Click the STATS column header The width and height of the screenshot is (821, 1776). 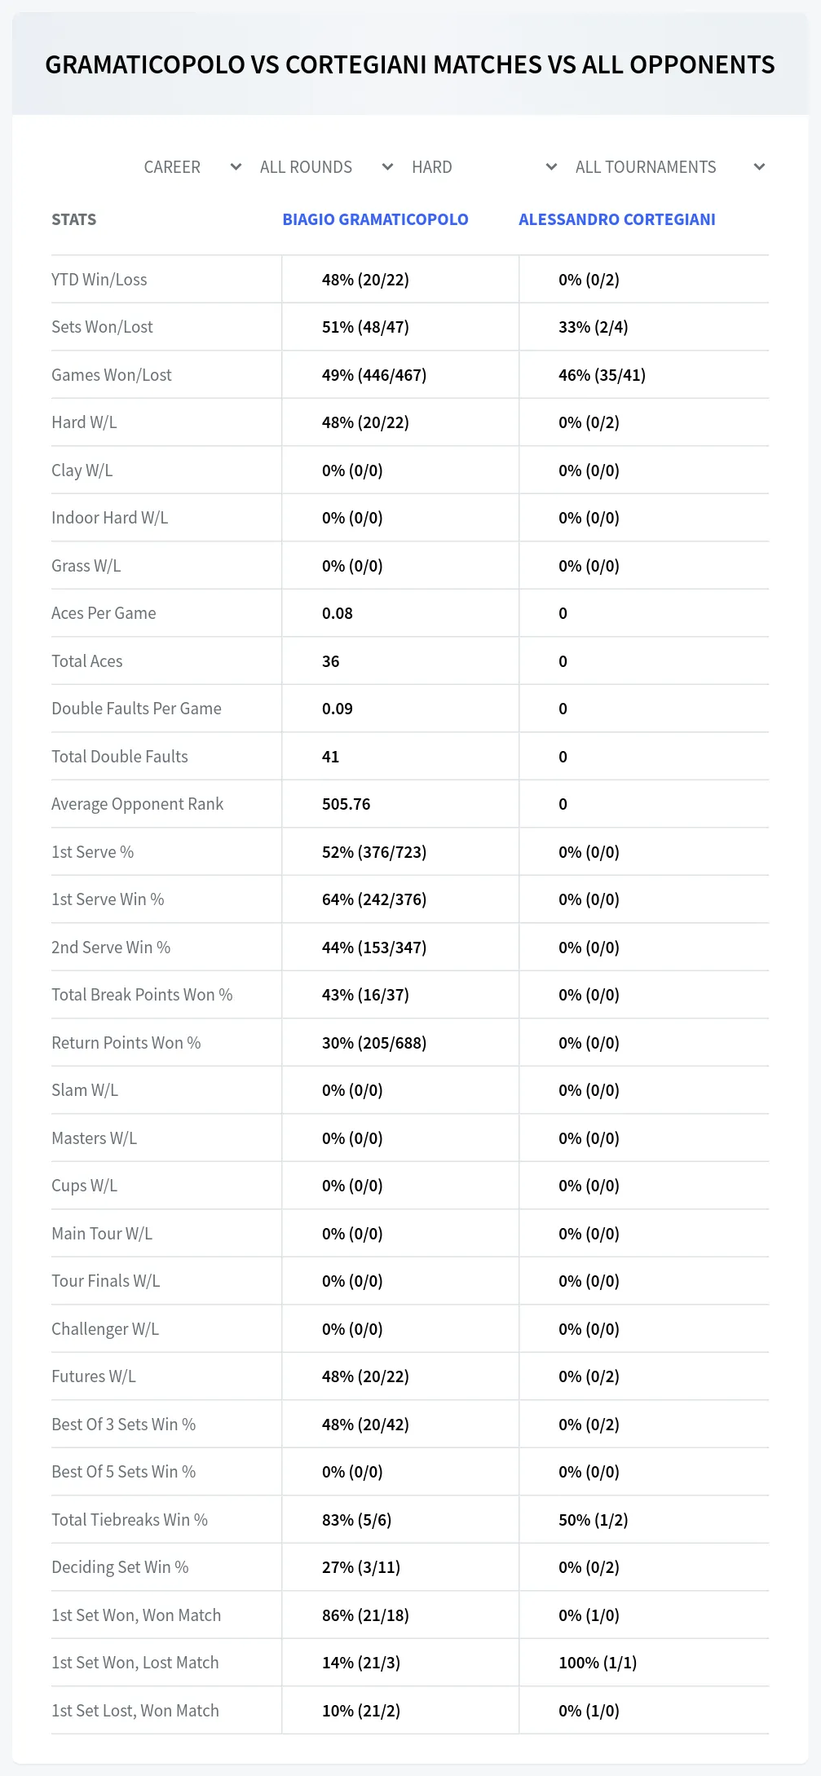click(73, 219)
